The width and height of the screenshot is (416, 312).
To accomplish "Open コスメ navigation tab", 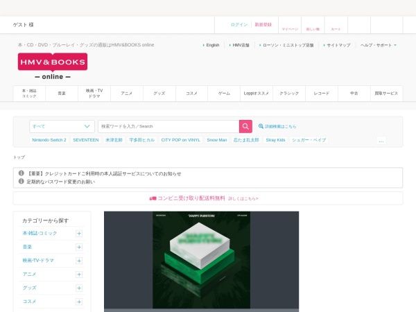I will click(x=191, y=94).
